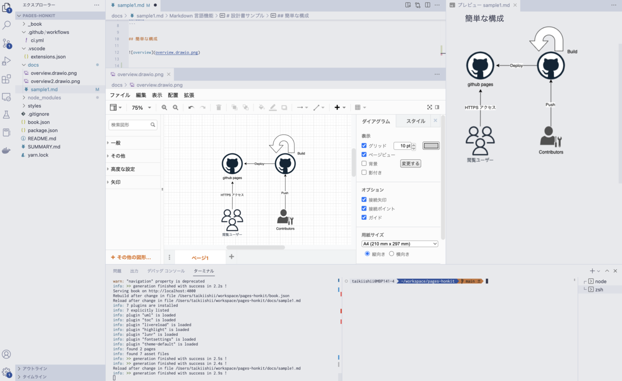The height and width of the screenshot is (381, 622).
Task: Expand the node_modules folder
Action: point(45,97)
